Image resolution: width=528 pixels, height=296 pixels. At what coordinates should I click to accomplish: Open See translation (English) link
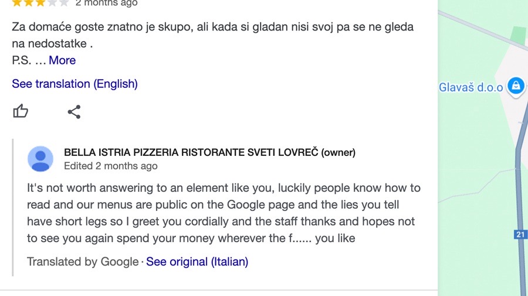pyautogui.click(x=75, y=84)
